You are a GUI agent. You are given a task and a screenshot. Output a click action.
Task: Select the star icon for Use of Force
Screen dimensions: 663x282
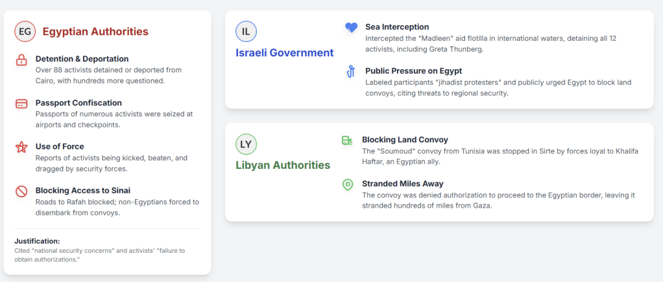click(21, 147)
